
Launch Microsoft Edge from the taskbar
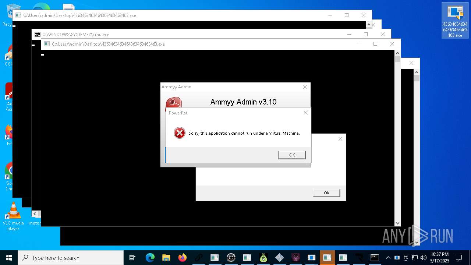click(x=150, y=258)
